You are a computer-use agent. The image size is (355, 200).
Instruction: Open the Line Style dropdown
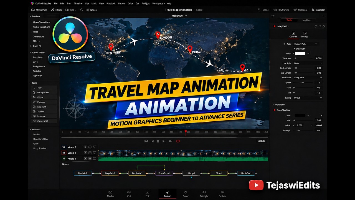click(308, 63)
